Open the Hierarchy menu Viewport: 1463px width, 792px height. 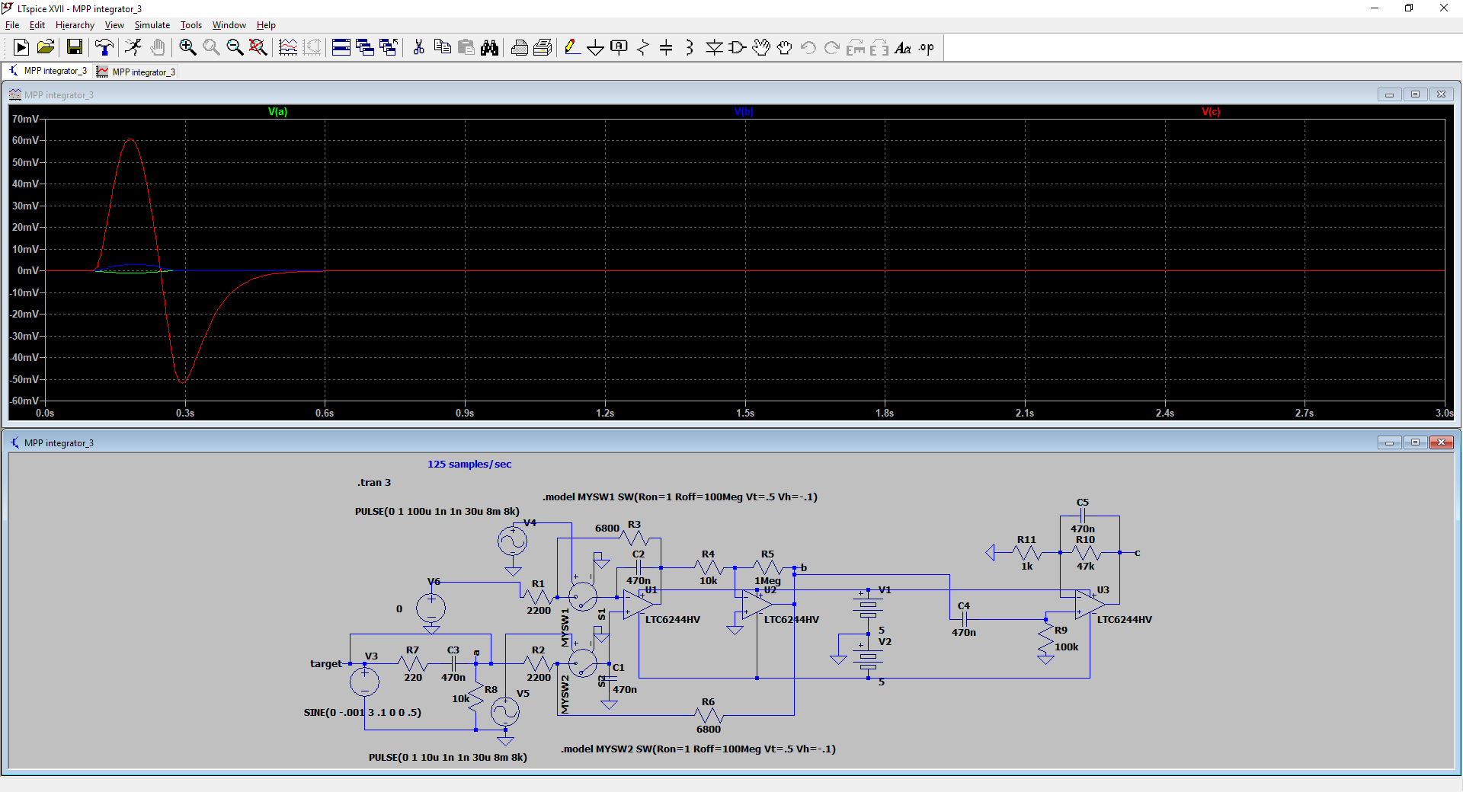click(x=75, y=25)
